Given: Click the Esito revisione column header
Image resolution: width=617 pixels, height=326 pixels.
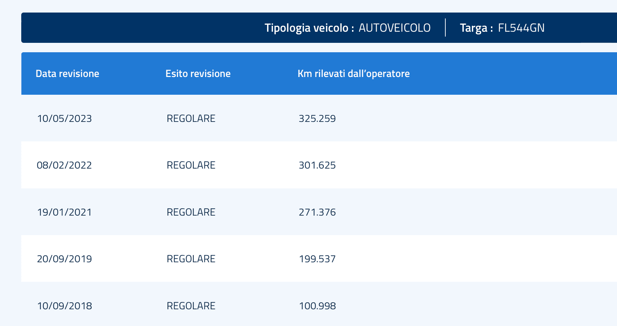Looking at the screenshot, I should click(198, 73).
